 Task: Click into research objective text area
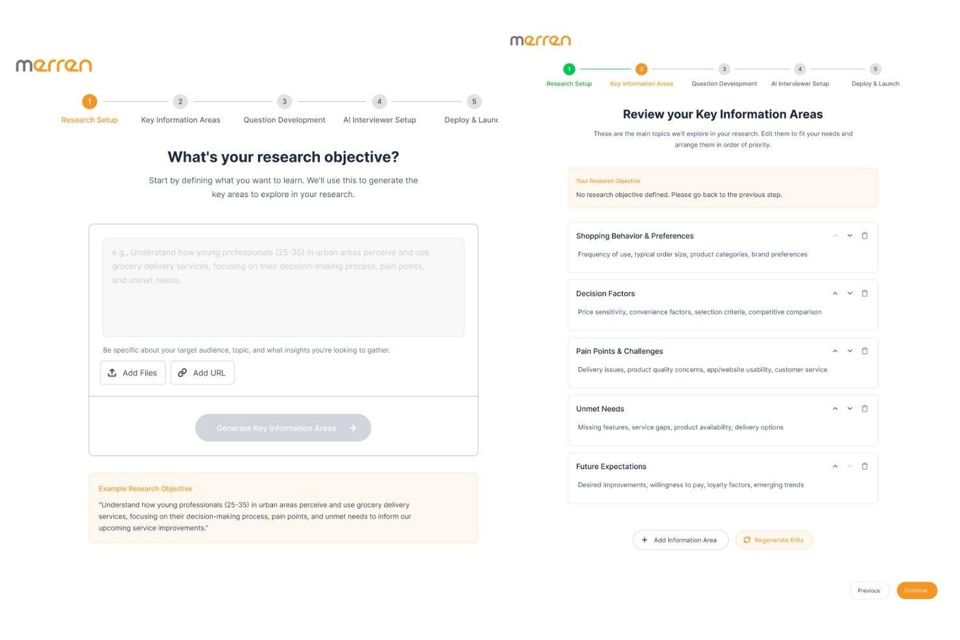pyautogui.click(x=283, y=287)
